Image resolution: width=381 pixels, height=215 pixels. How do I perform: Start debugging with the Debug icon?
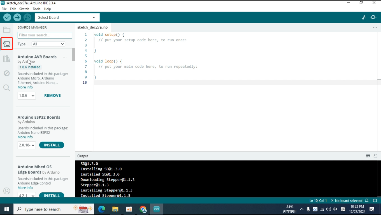[x=27, y=17]
